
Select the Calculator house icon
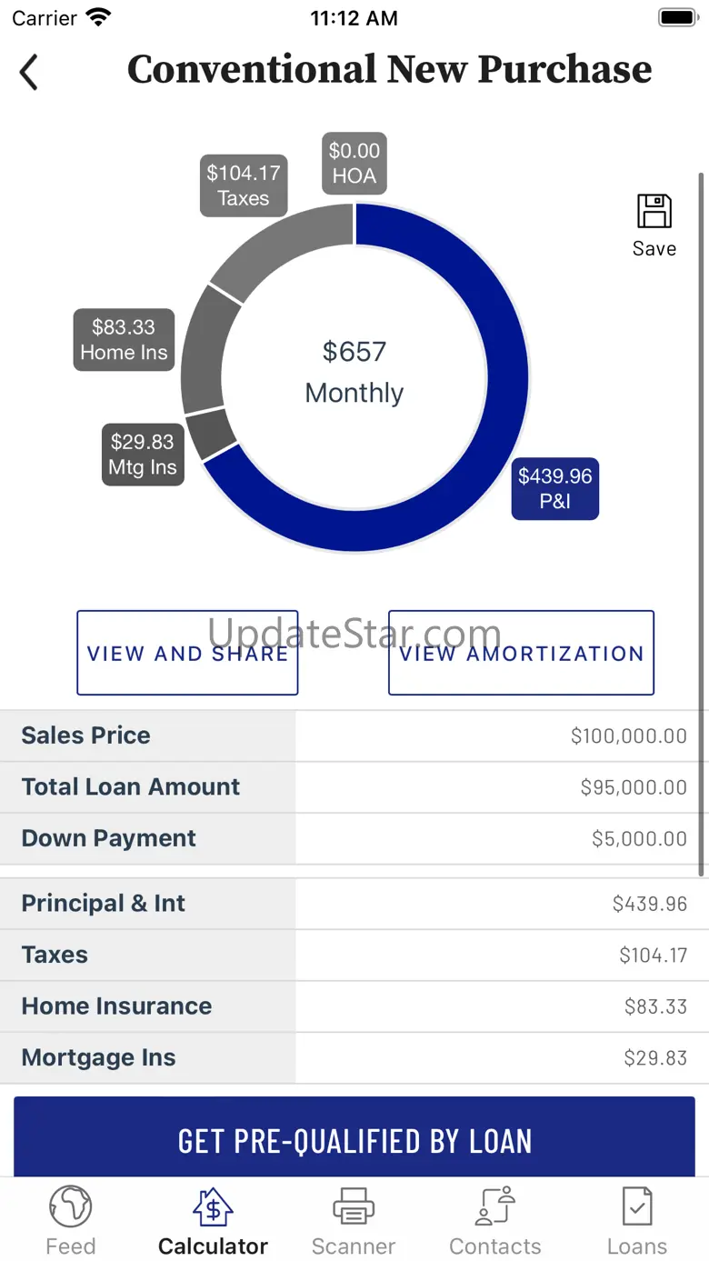[x=213, y=1207]
